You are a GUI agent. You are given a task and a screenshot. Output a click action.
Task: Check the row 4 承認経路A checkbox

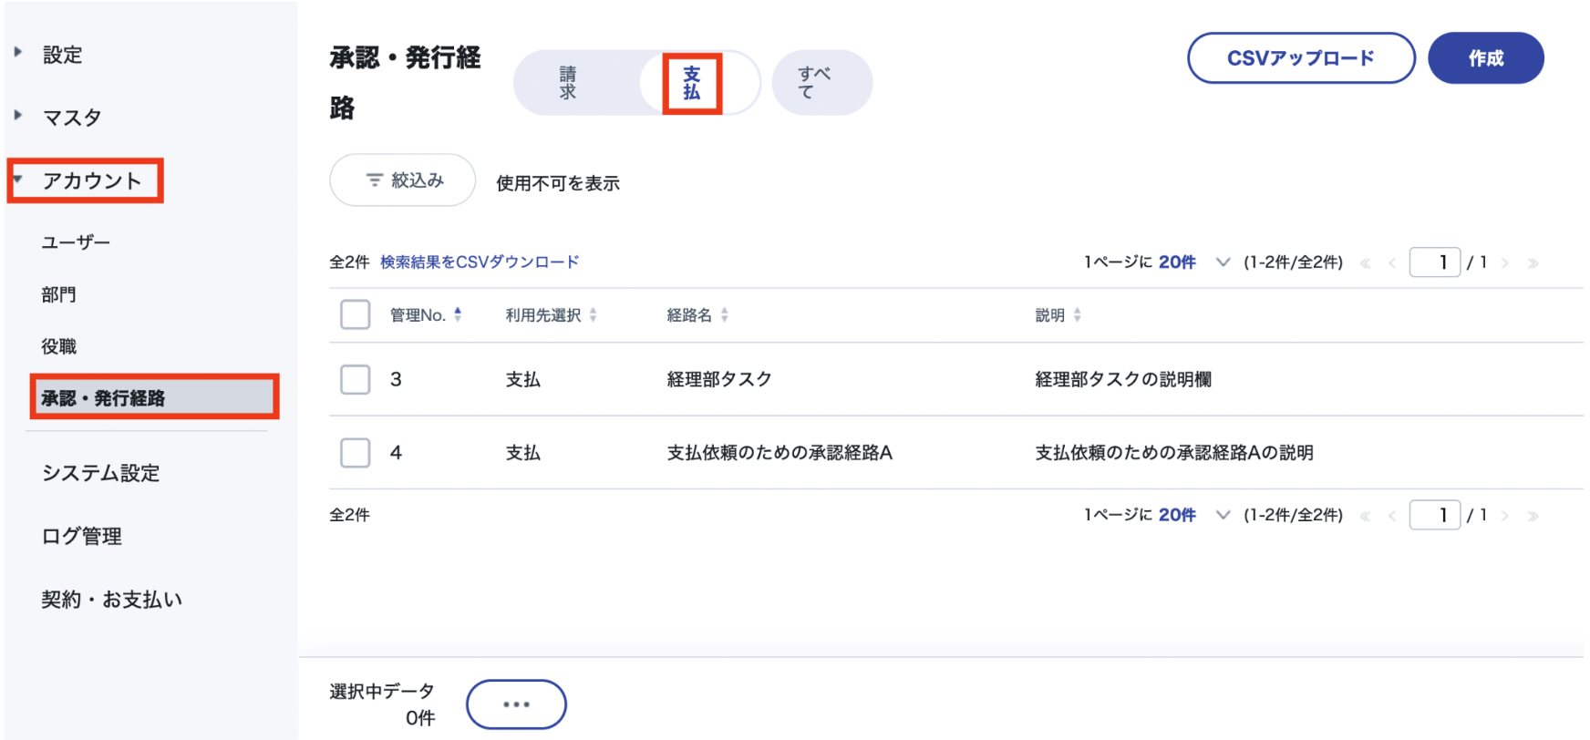click(x=355, y=453)
